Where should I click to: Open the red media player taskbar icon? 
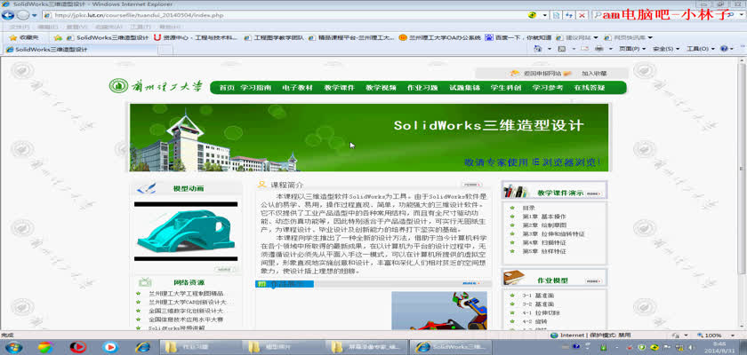(78, 347)
